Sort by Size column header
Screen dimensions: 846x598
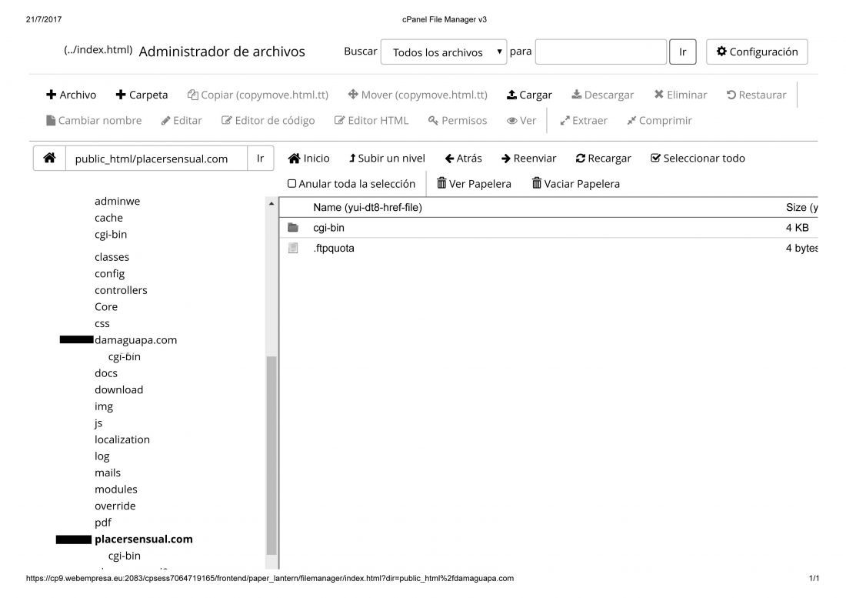tap(801, 207)
